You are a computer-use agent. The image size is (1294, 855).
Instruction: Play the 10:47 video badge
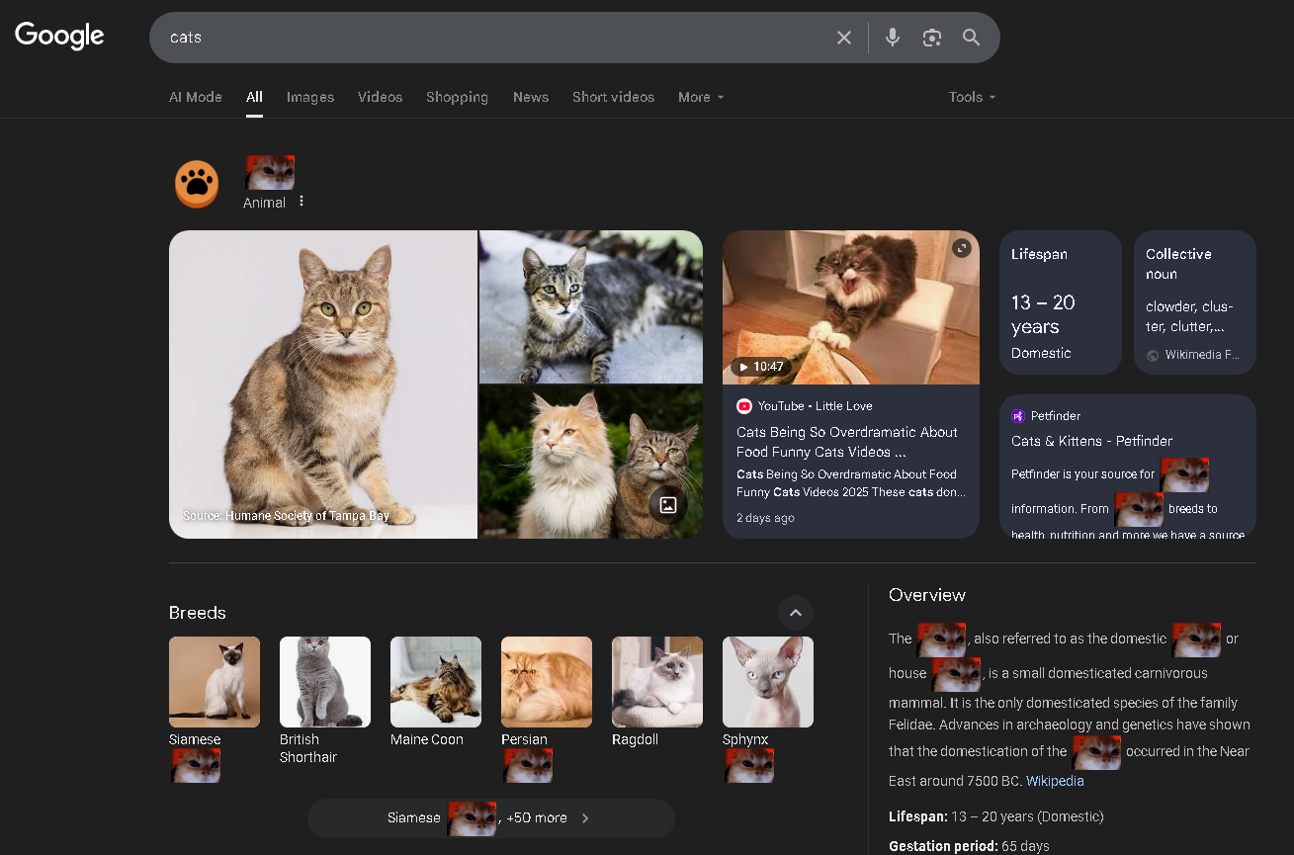[x=761, y=367]
